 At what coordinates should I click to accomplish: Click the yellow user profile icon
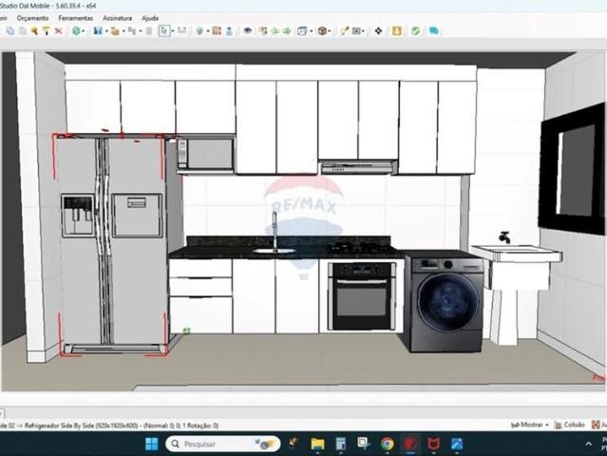(397, 31)
